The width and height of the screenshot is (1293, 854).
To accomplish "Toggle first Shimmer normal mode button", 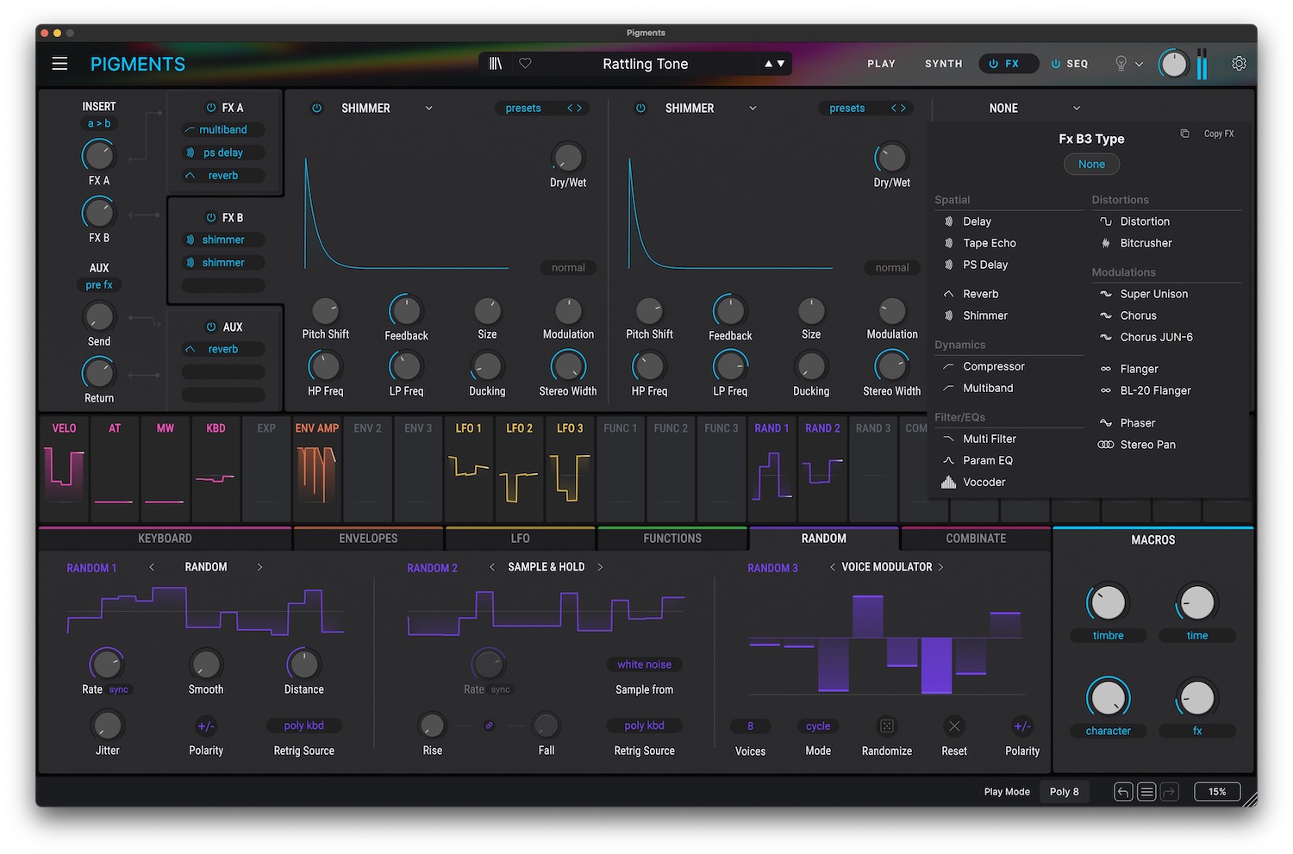I will pos(568,268).
